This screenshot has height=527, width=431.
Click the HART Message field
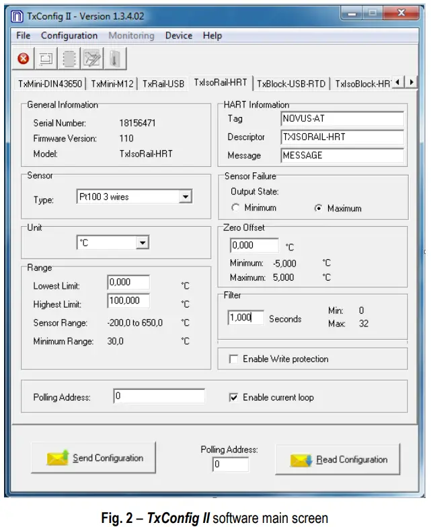click(342, 155)
